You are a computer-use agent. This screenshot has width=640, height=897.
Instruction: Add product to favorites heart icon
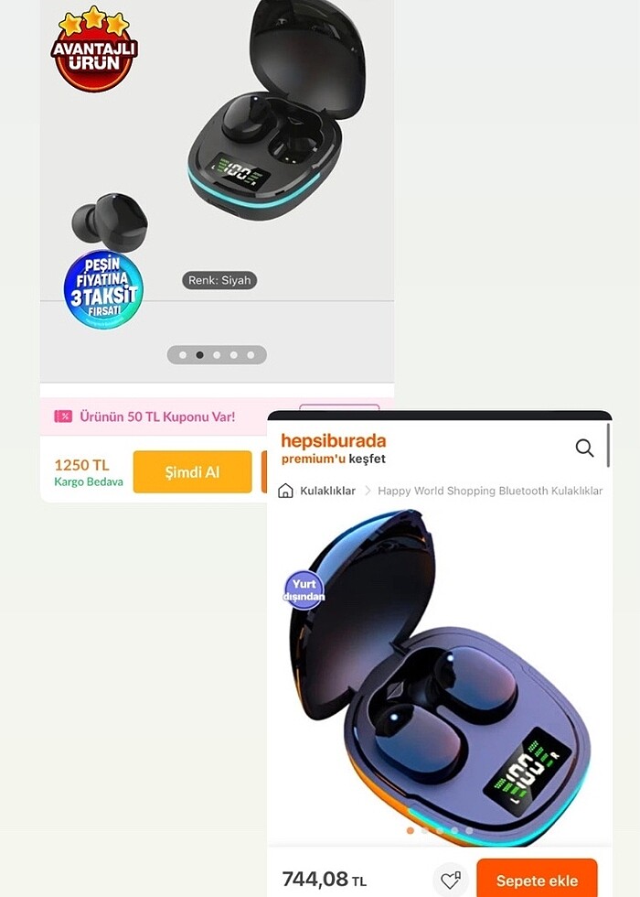click(450, 880)
